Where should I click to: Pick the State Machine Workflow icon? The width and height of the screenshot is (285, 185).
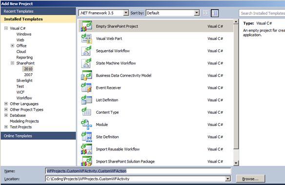86,63
